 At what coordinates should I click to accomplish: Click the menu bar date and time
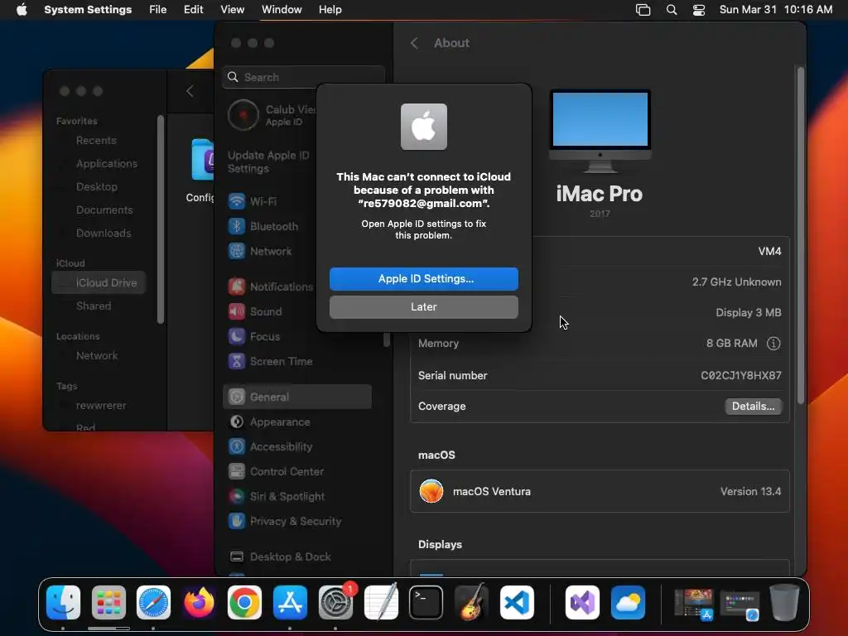pos(775,10)
